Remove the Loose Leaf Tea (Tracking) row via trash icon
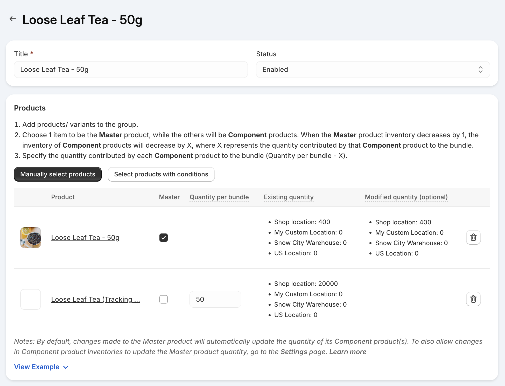The height and width of the screenshot is (386, 505). [x=473, y=299]
